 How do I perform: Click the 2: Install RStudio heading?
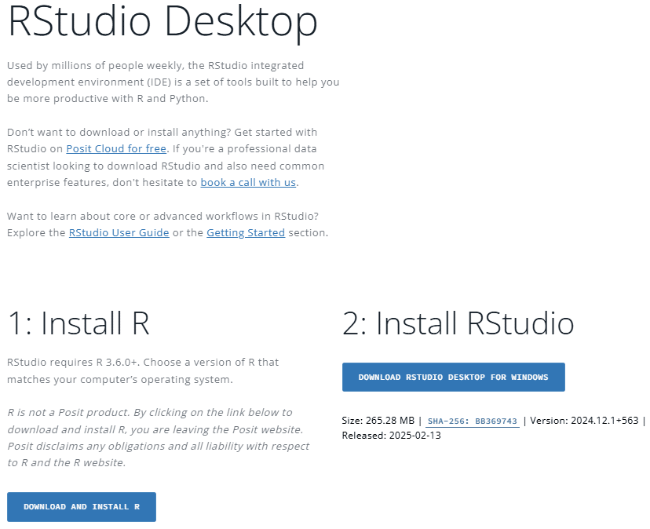[458, 323]
